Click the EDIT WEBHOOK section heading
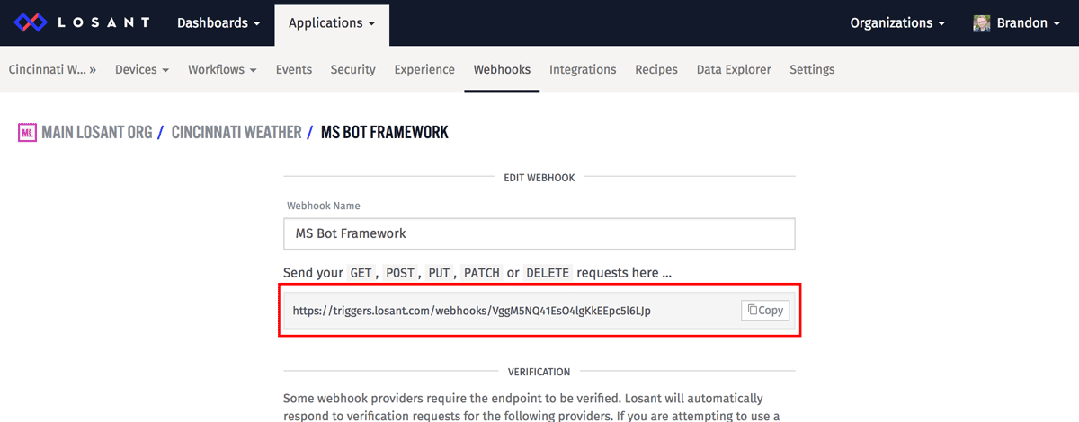Screen dimensions: 1079x422 click(539, 178)
